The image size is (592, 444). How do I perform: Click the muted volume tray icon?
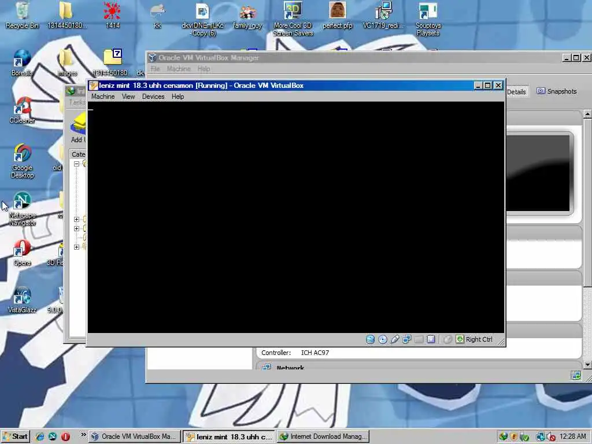[551, 437]
